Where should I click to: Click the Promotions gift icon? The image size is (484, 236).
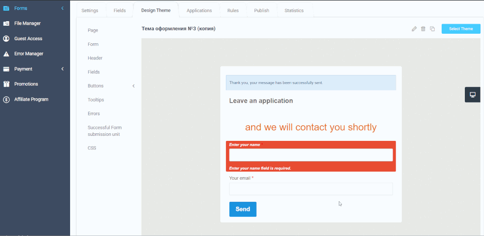[x=6, y=84]
